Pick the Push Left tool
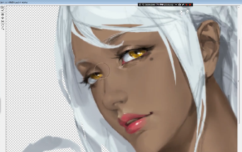 (3, 21)
